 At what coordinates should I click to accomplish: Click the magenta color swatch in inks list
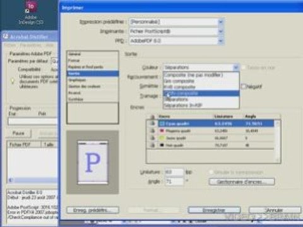click(x=162, y=131)
